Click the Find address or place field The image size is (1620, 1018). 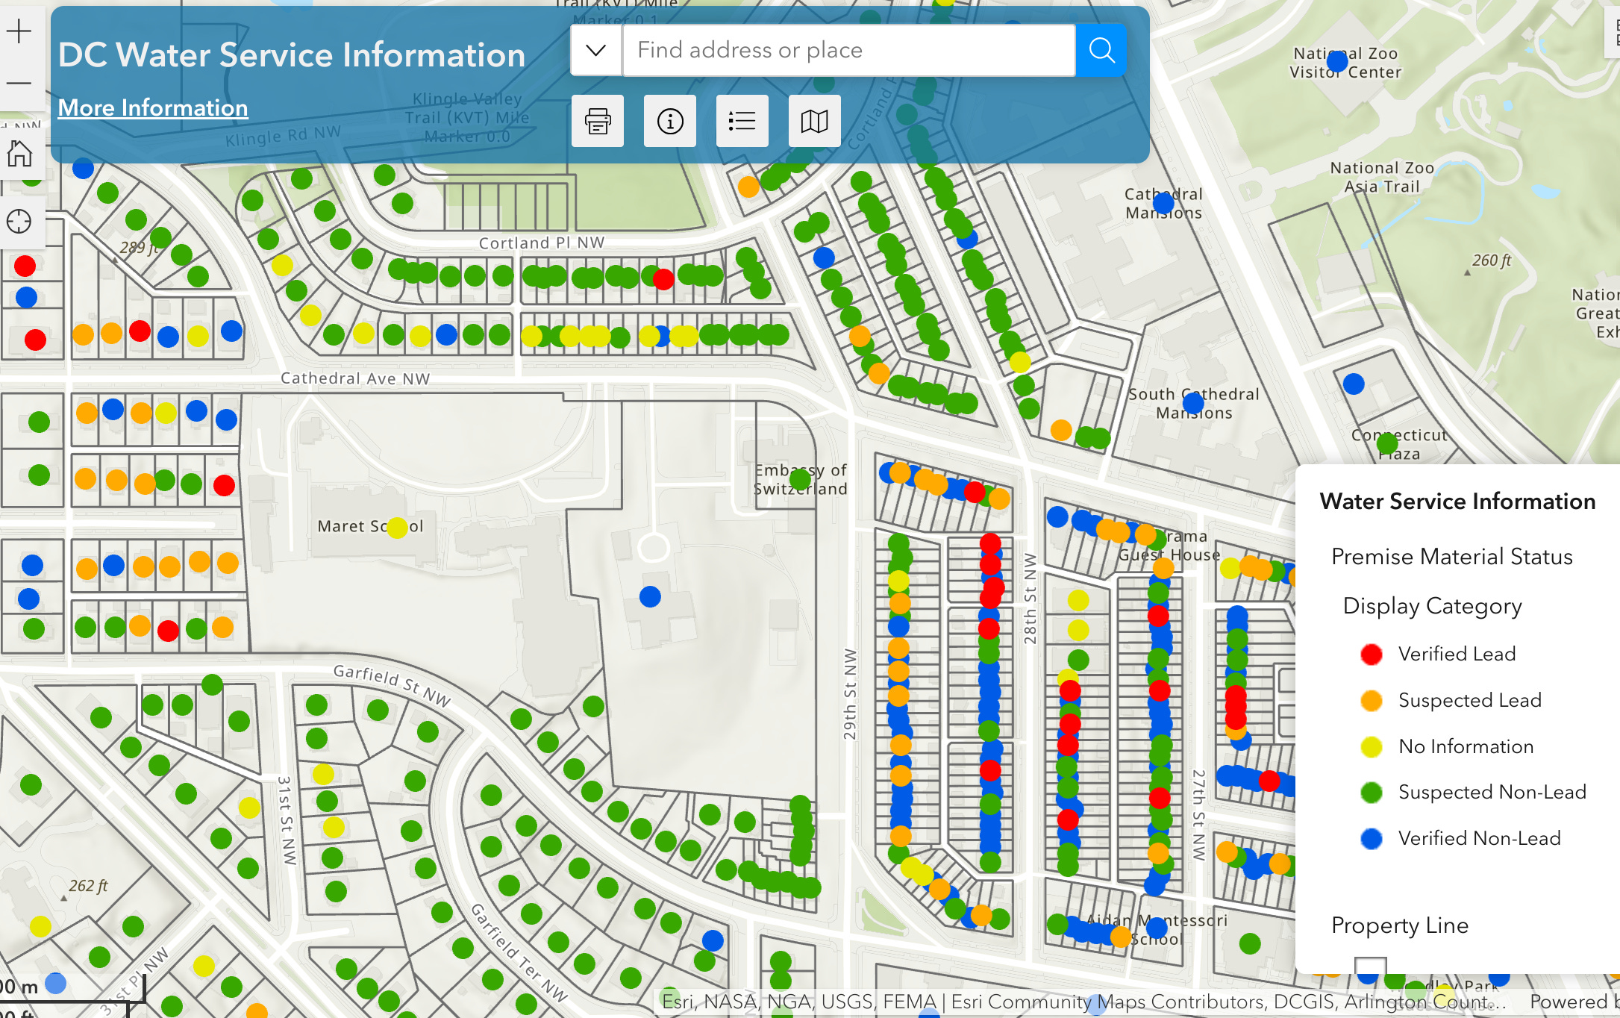(849, 50)
